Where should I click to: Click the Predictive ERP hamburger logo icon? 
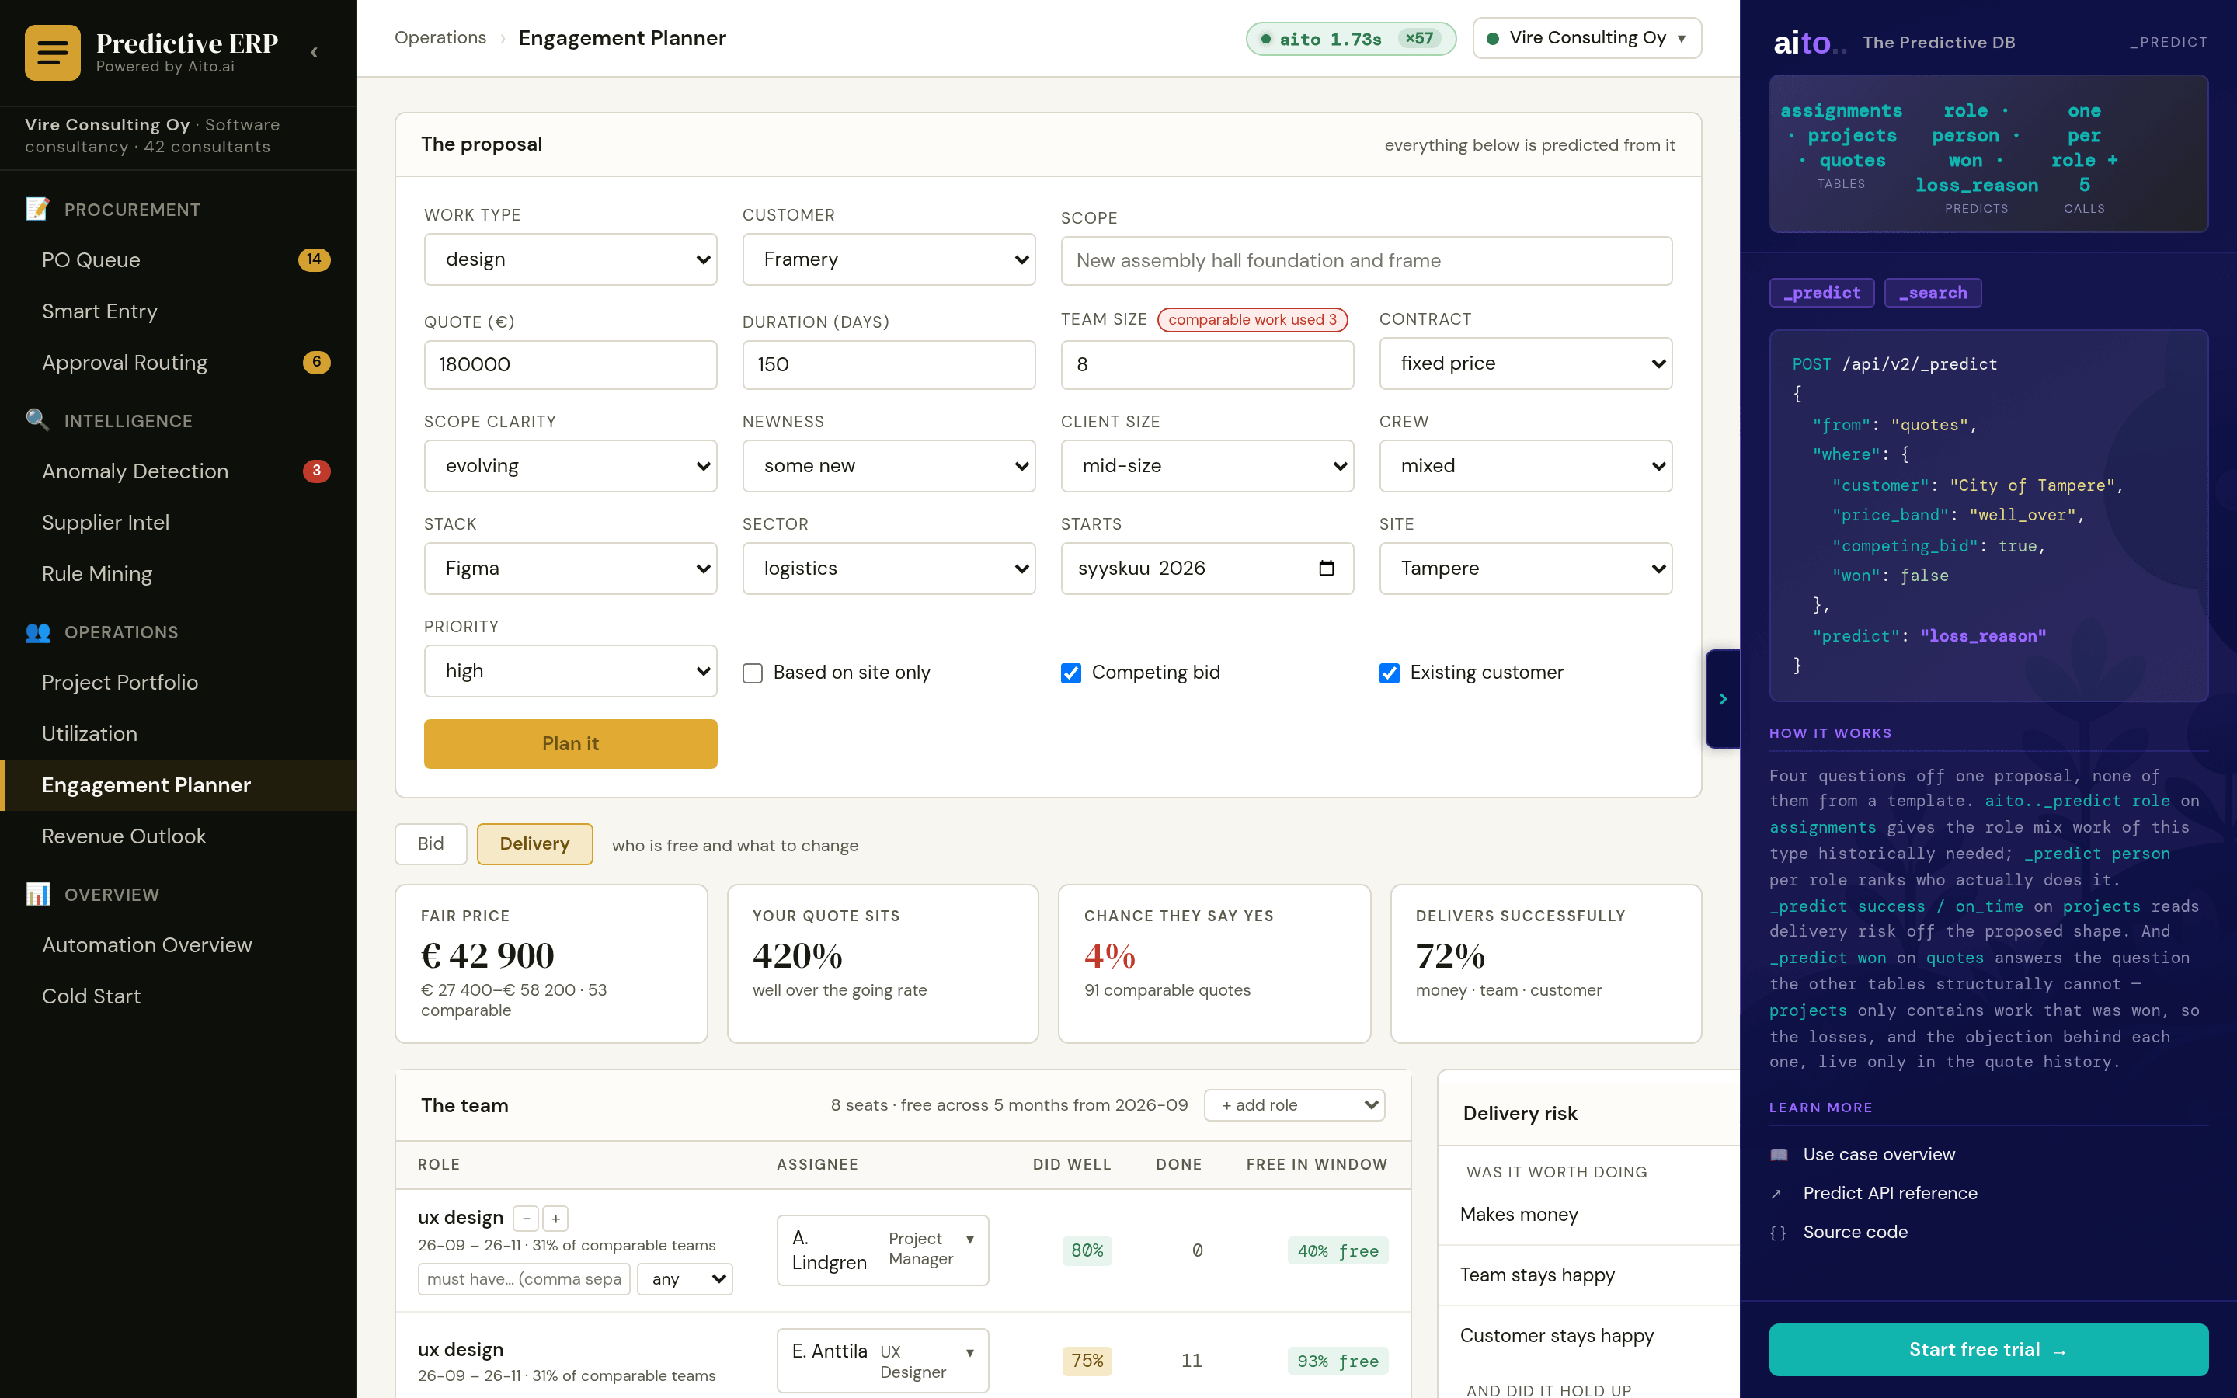(53, 53)
